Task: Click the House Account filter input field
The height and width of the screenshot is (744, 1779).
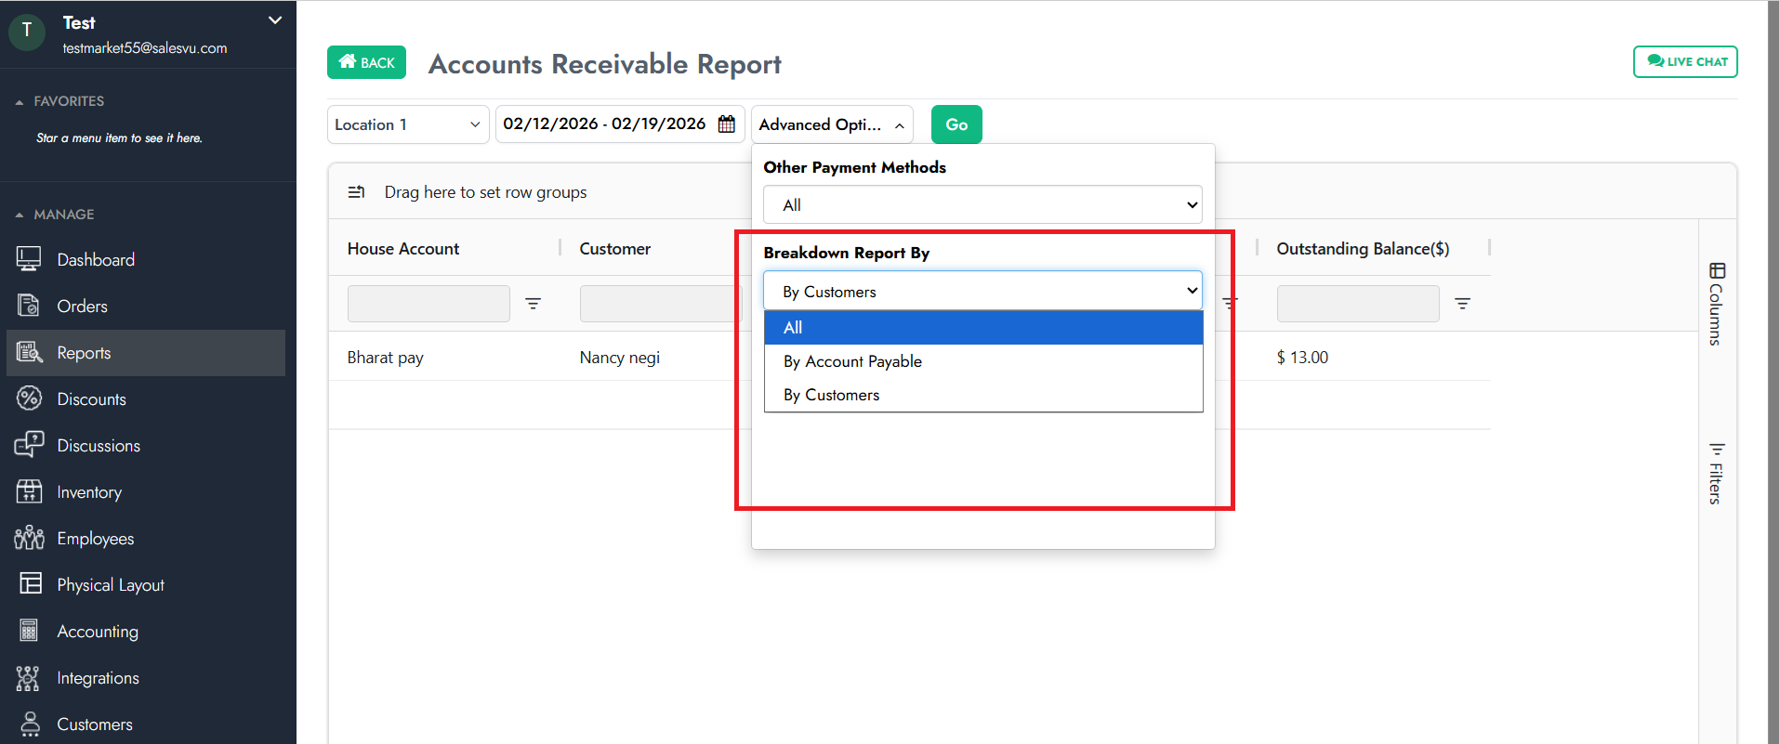Action: point(428,304)
